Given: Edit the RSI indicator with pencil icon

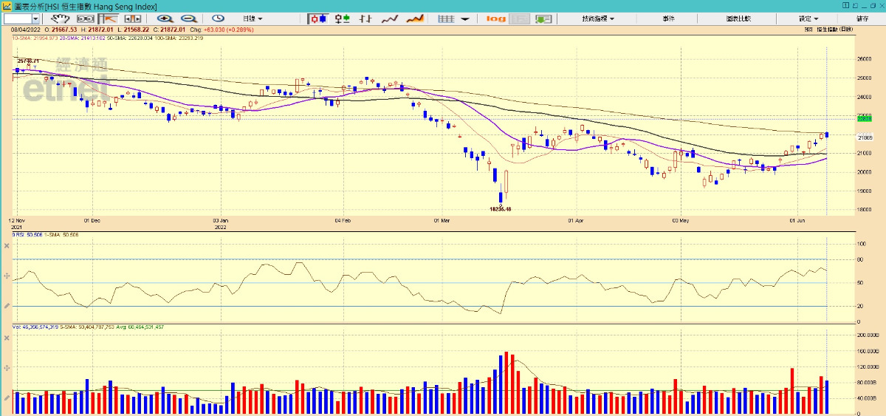Looking at the screenshot, I should point(7,305).
